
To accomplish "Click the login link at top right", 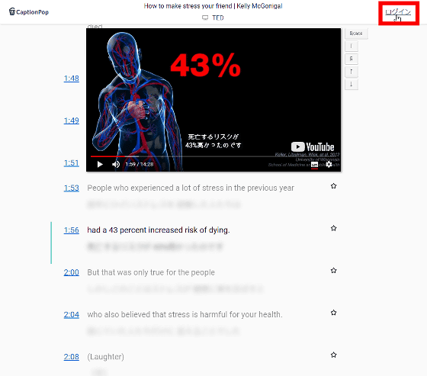I will tap(398, 12).
